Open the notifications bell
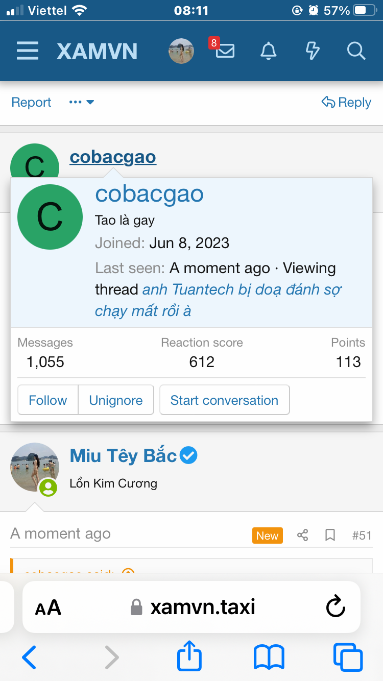383x681 pixels. pos(269,51)
